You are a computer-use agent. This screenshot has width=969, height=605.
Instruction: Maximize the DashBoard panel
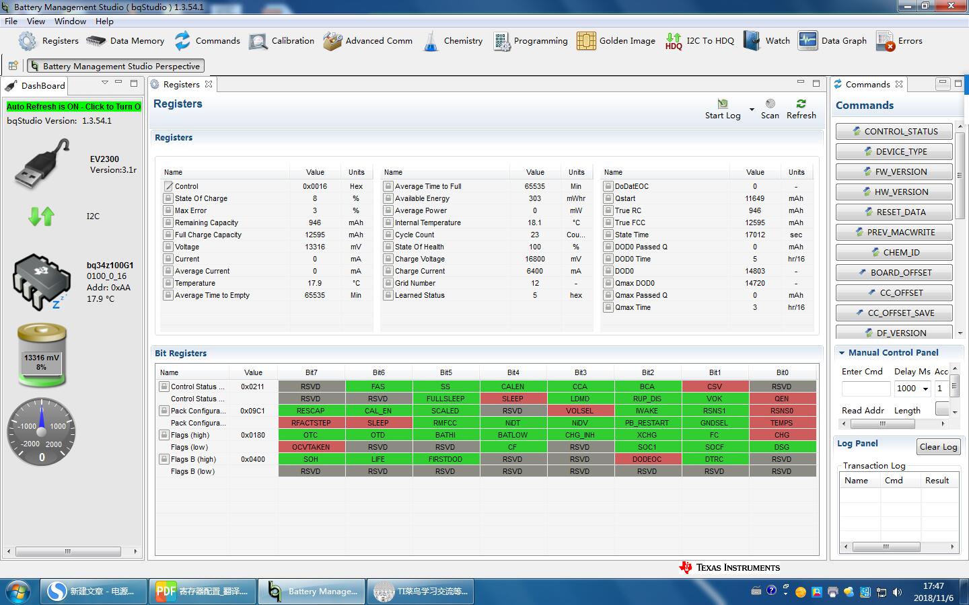point(134,83)
